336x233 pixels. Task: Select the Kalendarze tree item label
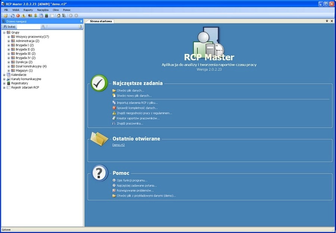[19, 75]
